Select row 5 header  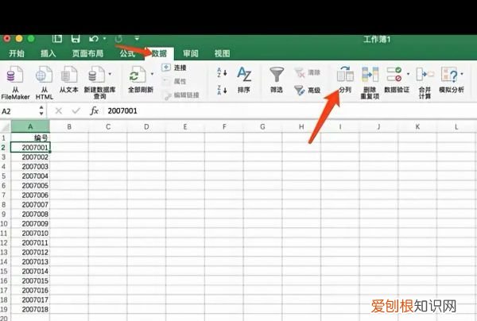coord(6,176)
